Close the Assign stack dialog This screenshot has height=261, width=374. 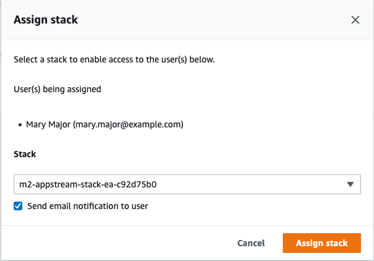[x=355, y=20]
